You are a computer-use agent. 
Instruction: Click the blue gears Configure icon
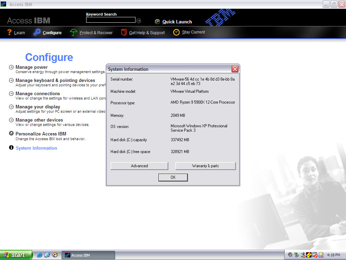(37, 32)
